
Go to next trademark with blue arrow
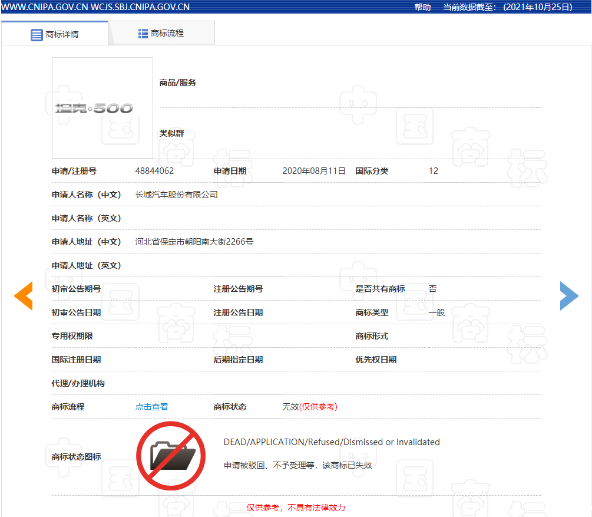point(568,296)
